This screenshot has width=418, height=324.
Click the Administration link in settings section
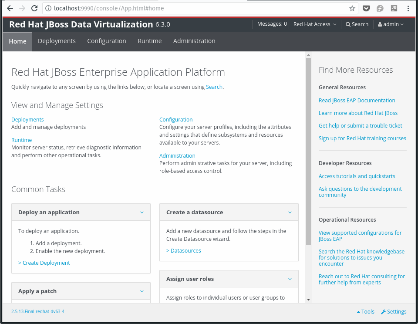pos(177,156)
